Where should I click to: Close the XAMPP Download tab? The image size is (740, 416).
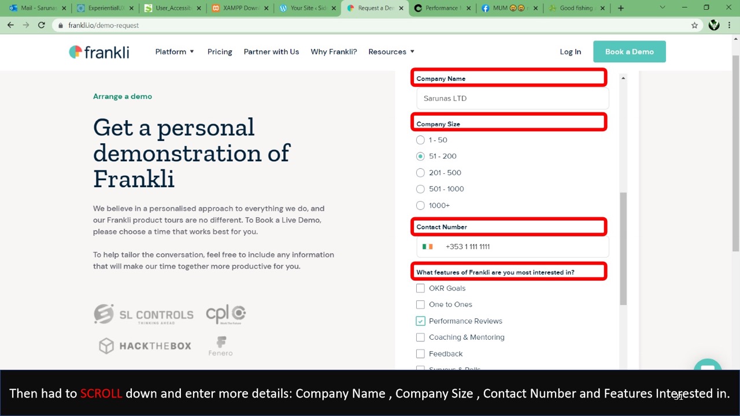tap(267, 8)
